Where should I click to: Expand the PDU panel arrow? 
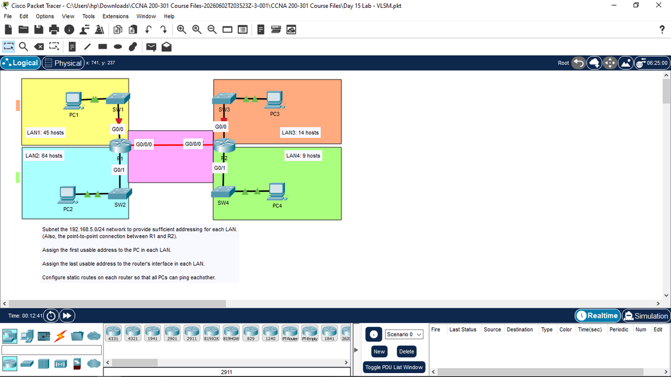coord(356,351)
